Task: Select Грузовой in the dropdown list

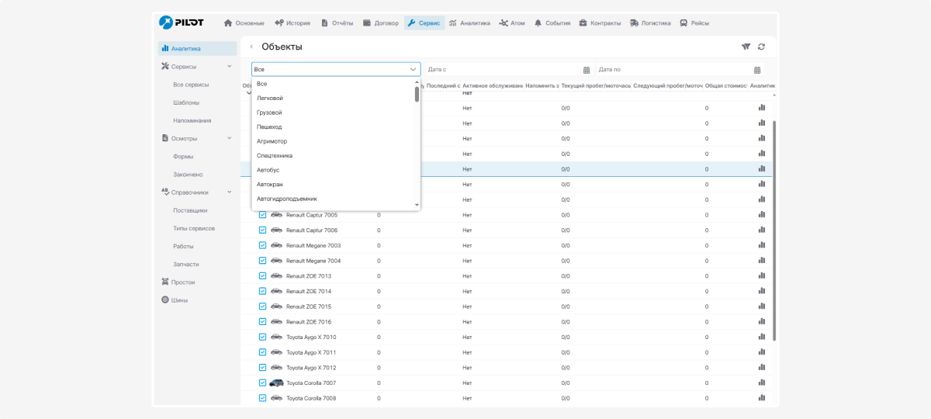Action: coord(336,113)
